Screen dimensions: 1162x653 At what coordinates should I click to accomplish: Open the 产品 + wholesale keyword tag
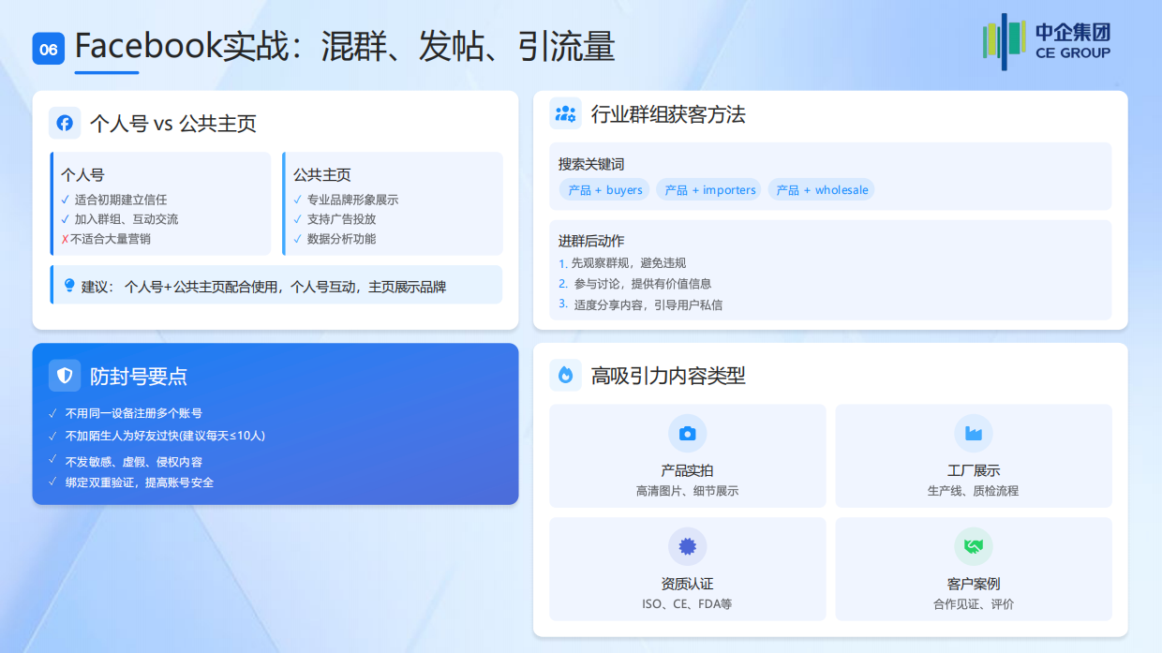(821, 189)
